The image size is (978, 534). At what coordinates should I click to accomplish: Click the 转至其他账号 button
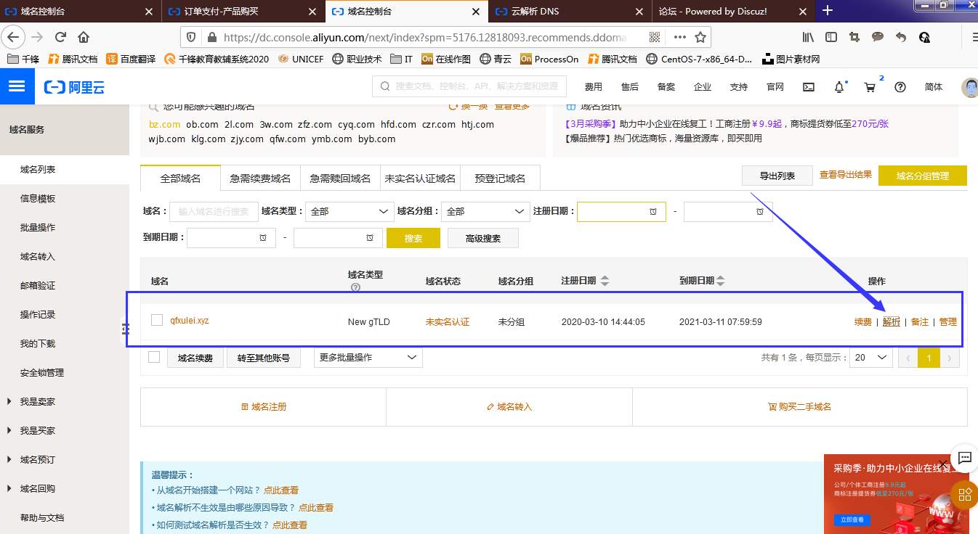[x=263, y=358]
